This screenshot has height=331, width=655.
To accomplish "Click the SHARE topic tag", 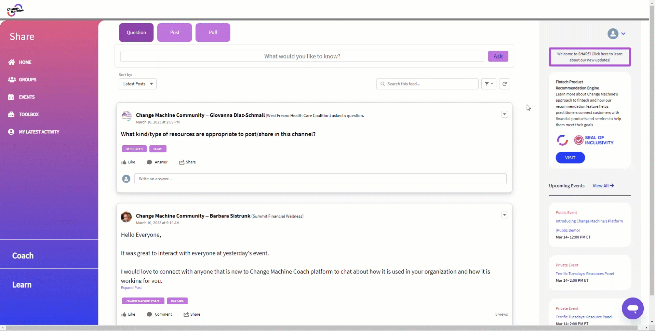I will (x=158, y=149).
